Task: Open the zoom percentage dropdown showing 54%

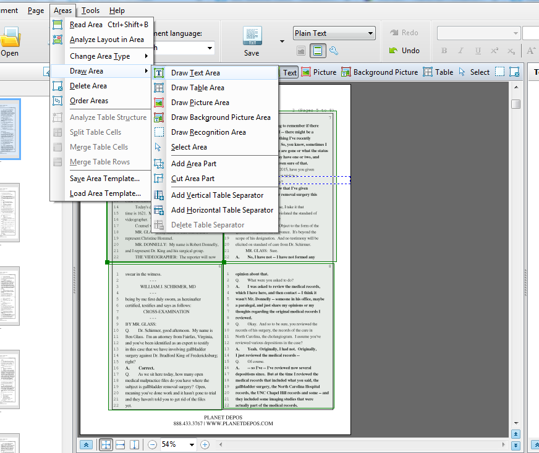Action: click(192, 445)
